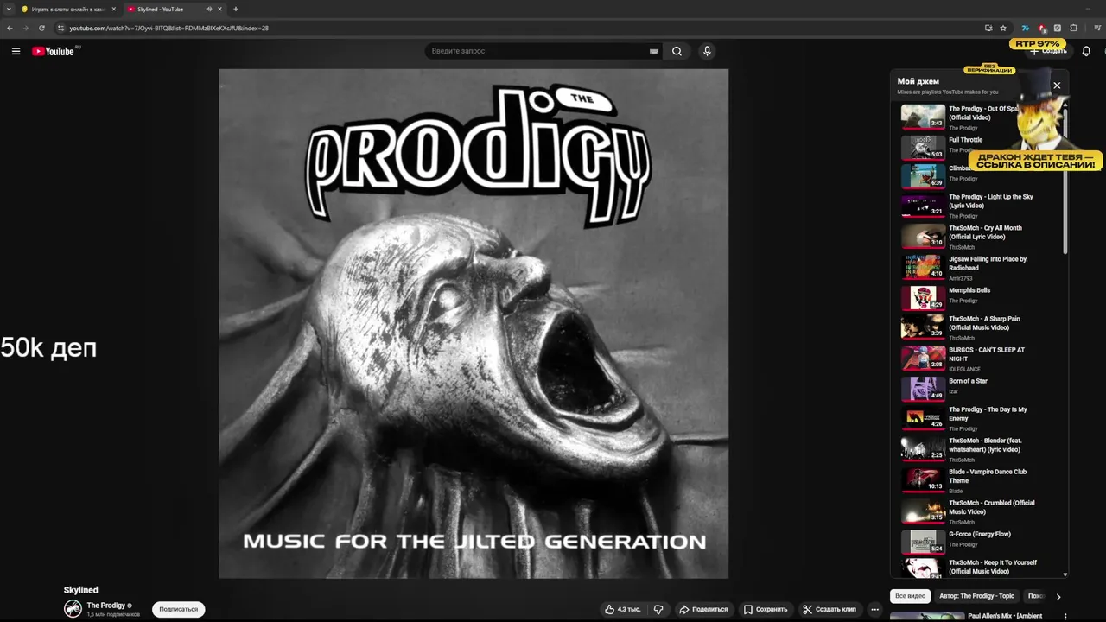The width and height of the screenshot is (1106, 622).
Task: Play ThxSoMch - Cry All Month
Action: click(x=979, y=237)
